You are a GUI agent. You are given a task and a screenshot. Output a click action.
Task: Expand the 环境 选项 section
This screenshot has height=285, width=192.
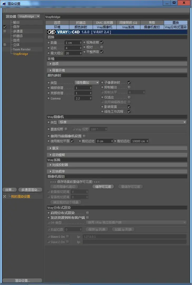[x=117, y=64]
